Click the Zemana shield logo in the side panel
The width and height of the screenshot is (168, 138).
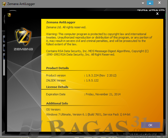pyautogui.click(x=23, y=36)
